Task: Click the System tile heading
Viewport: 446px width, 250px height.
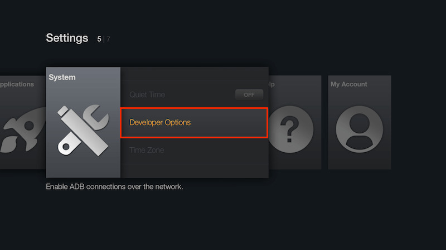Action: pos(62,77)
